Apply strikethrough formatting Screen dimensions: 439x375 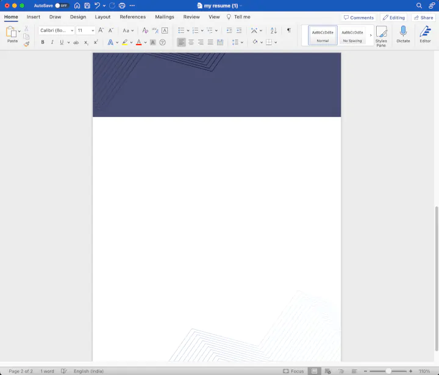76,43
